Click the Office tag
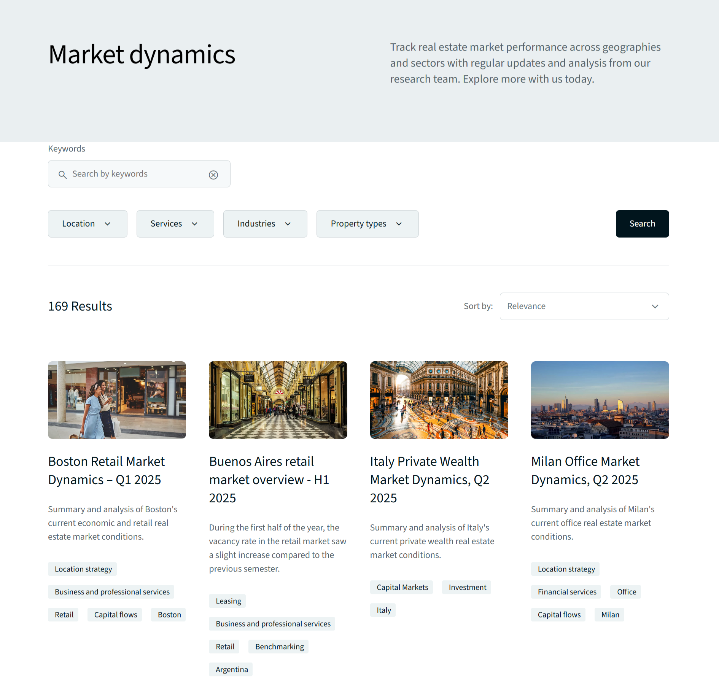 (x=626, y=592)
